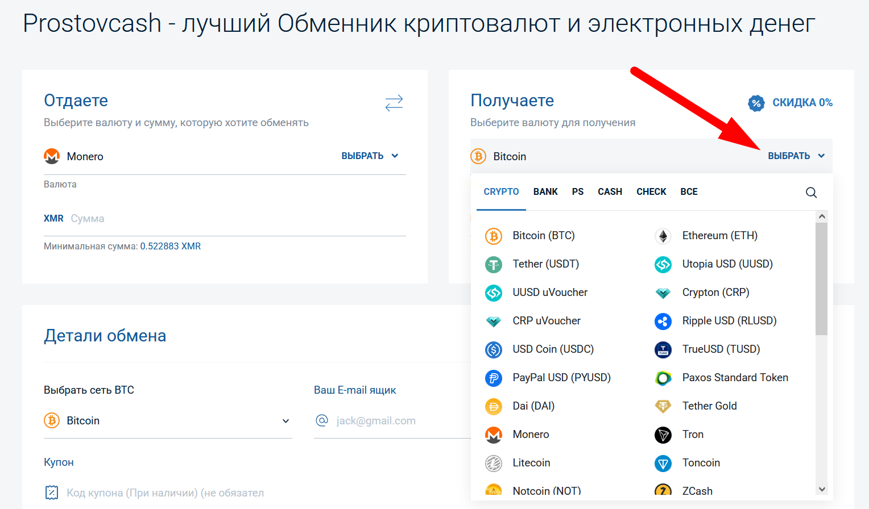Viewport: 869px width, 509px height.
Task: Switch to the CRYPTO tab
Action: [x=501, y=192]
